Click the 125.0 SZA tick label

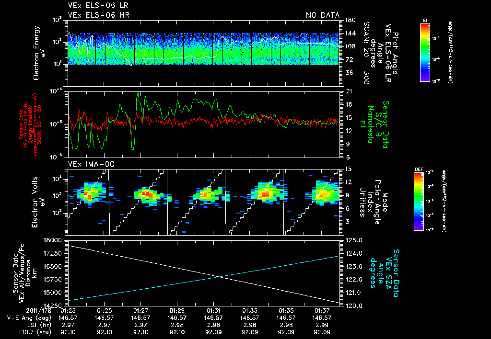point(353,240)
